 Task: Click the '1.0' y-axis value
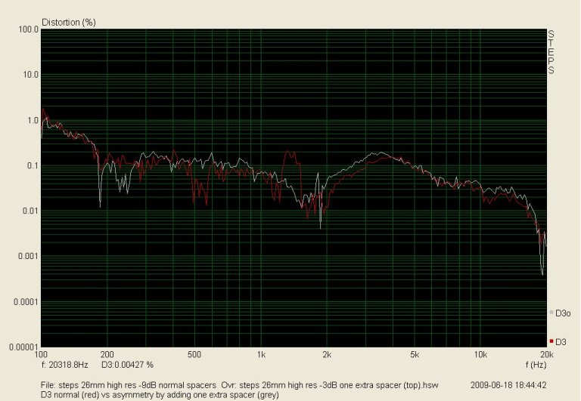pyautogui.click(x=33, y=121)
